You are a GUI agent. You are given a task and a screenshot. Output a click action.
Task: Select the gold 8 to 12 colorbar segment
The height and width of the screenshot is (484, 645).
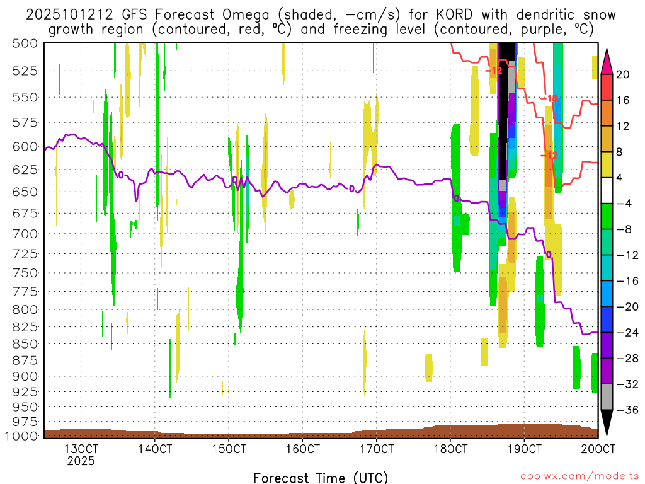click(607, 139)
